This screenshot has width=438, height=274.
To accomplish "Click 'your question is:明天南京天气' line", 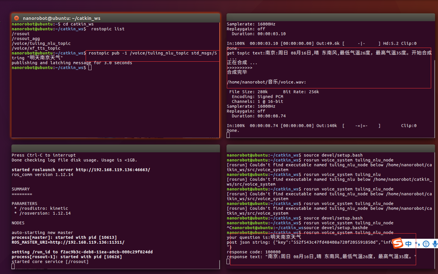I will (264, 237).
